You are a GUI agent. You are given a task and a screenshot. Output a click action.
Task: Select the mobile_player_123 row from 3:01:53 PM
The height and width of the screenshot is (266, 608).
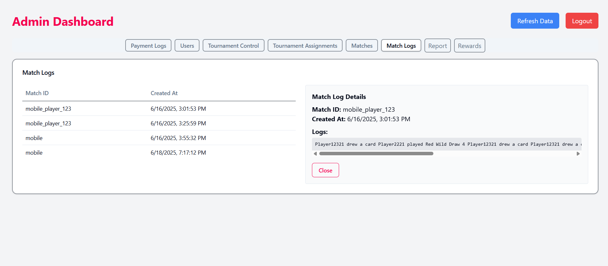(159, 108)
